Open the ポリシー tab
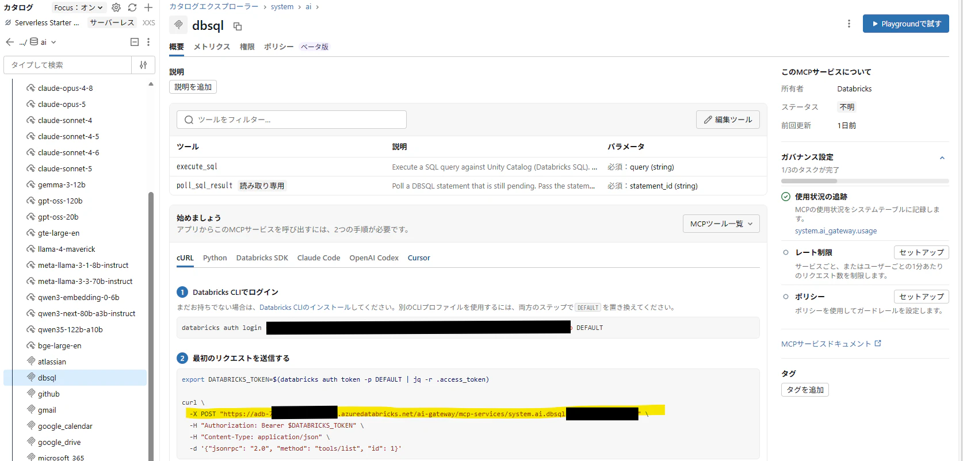Image resolution: width=963 pixels, height=461 pixels. pyautogui.click(x=278, y=47)
